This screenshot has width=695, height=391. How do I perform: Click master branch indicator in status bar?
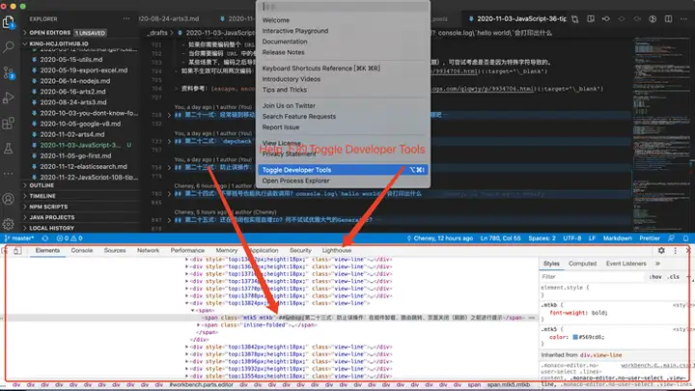(18, 238)
